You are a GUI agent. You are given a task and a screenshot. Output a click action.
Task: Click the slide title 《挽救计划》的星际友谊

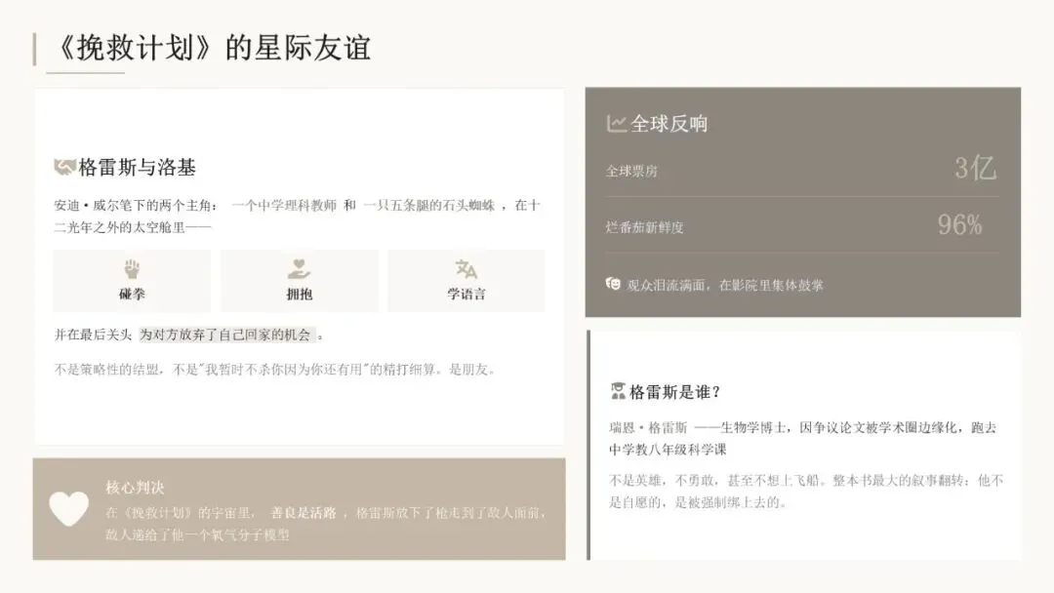pos(215,48)
